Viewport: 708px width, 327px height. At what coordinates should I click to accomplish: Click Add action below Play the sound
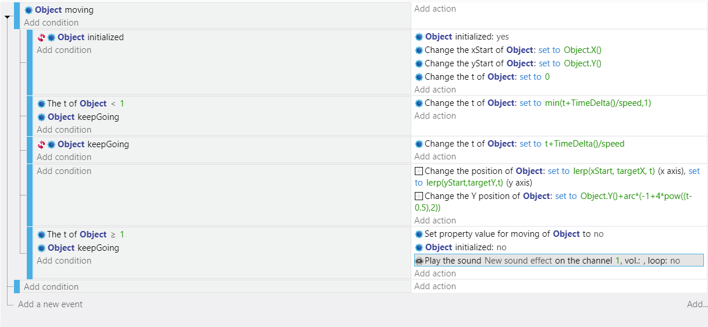coord(435,273)
